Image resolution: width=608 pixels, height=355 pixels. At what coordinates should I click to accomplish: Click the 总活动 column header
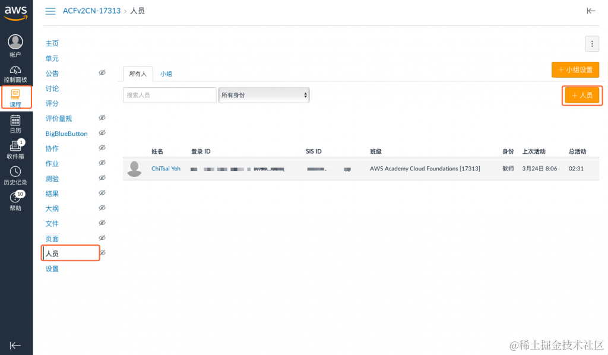(x=577, y=151)
